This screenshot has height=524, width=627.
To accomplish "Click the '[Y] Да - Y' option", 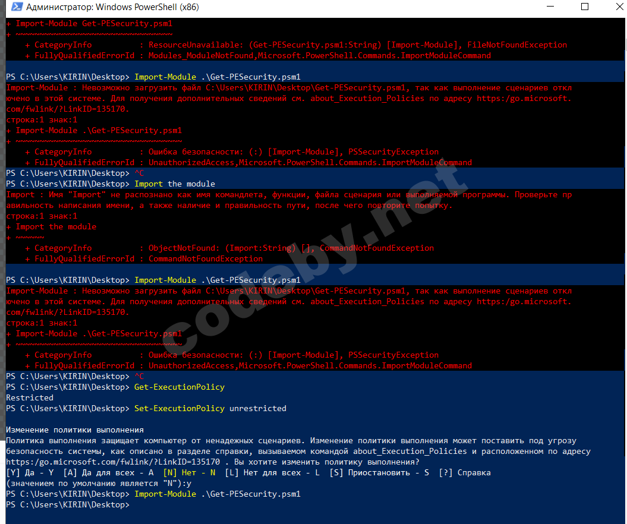I will tap(30, 473).
